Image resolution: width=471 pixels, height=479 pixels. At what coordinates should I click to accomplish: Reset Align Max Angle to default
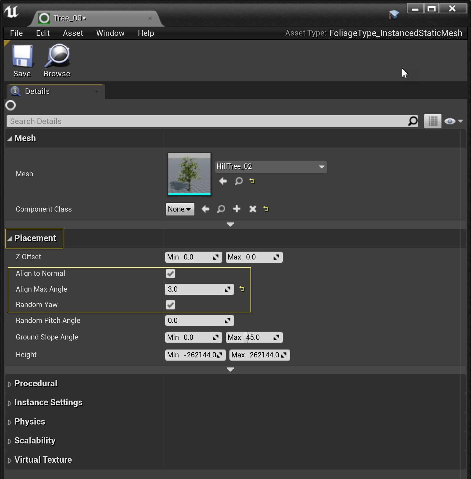point(242,289)
